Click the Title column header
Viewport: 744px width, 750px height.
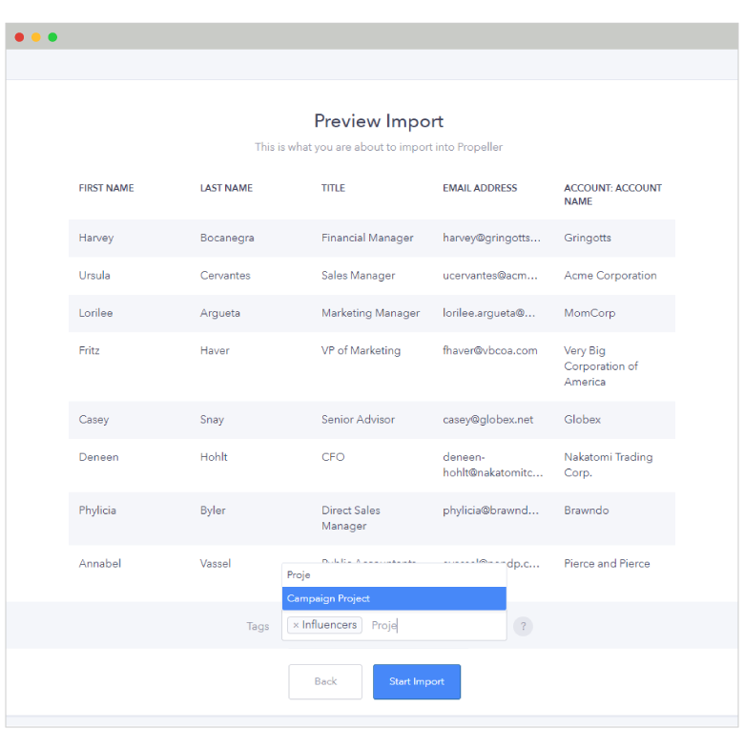coord(333,188)
